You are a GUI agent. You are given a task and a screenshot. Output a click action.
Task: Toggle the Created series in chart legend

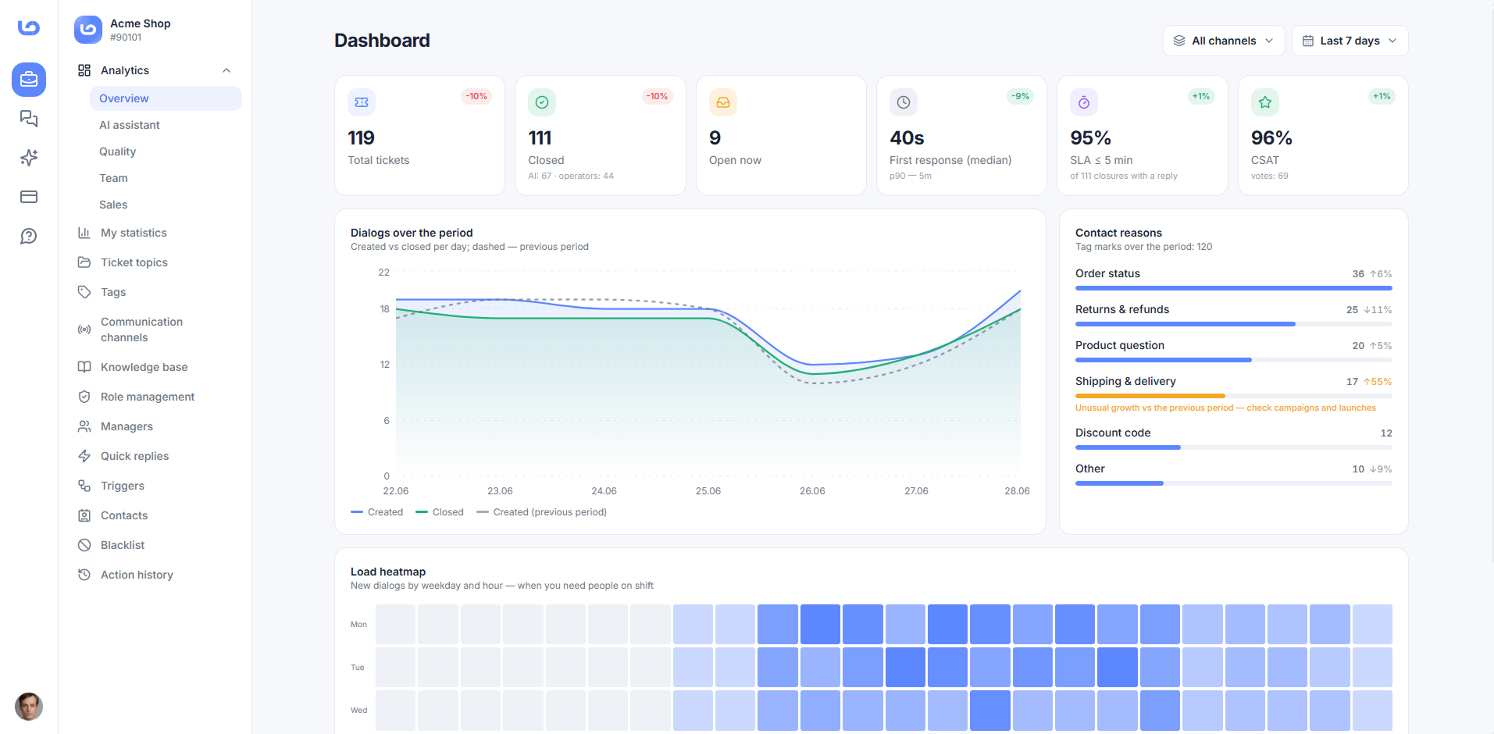[377, 512]
